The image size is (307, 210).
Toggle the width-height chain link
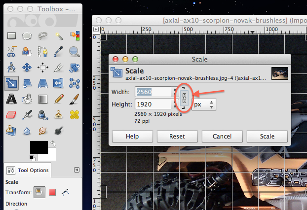click(185, 98)
